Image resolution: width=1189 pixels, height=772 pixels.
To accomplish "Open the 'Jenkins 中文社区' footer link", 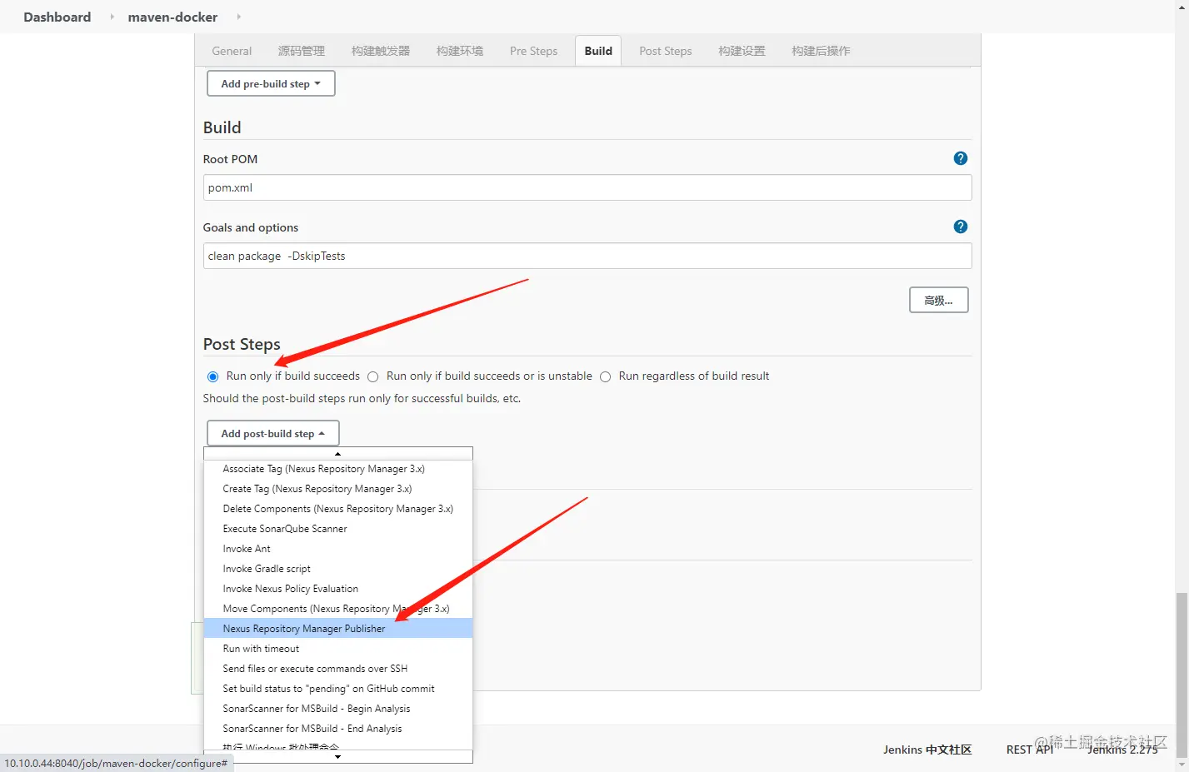I will (x=927, y=750).
